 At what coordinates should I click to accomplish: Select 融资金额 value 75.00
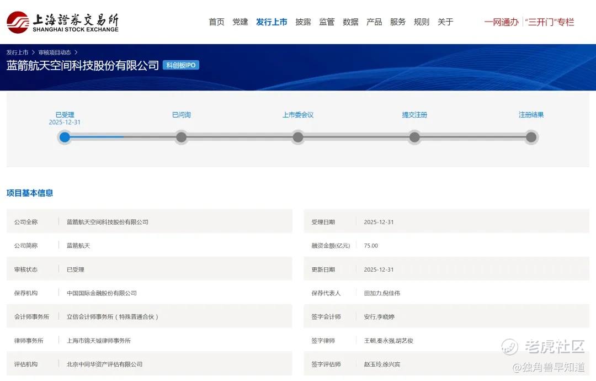[x=371, y=246]
